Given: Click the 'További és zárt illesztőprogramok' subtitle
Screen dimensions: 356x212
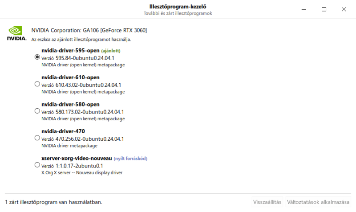Looking at the screenshot, I should [178, 13].
